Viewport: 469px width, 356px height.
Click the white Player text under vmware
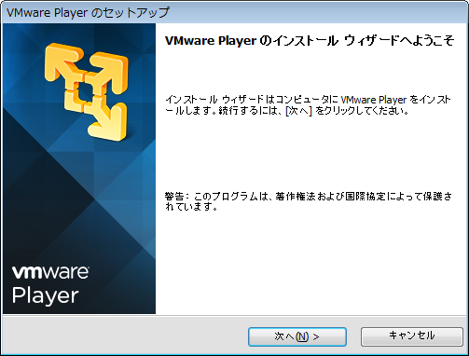click(x=46, y=295)
